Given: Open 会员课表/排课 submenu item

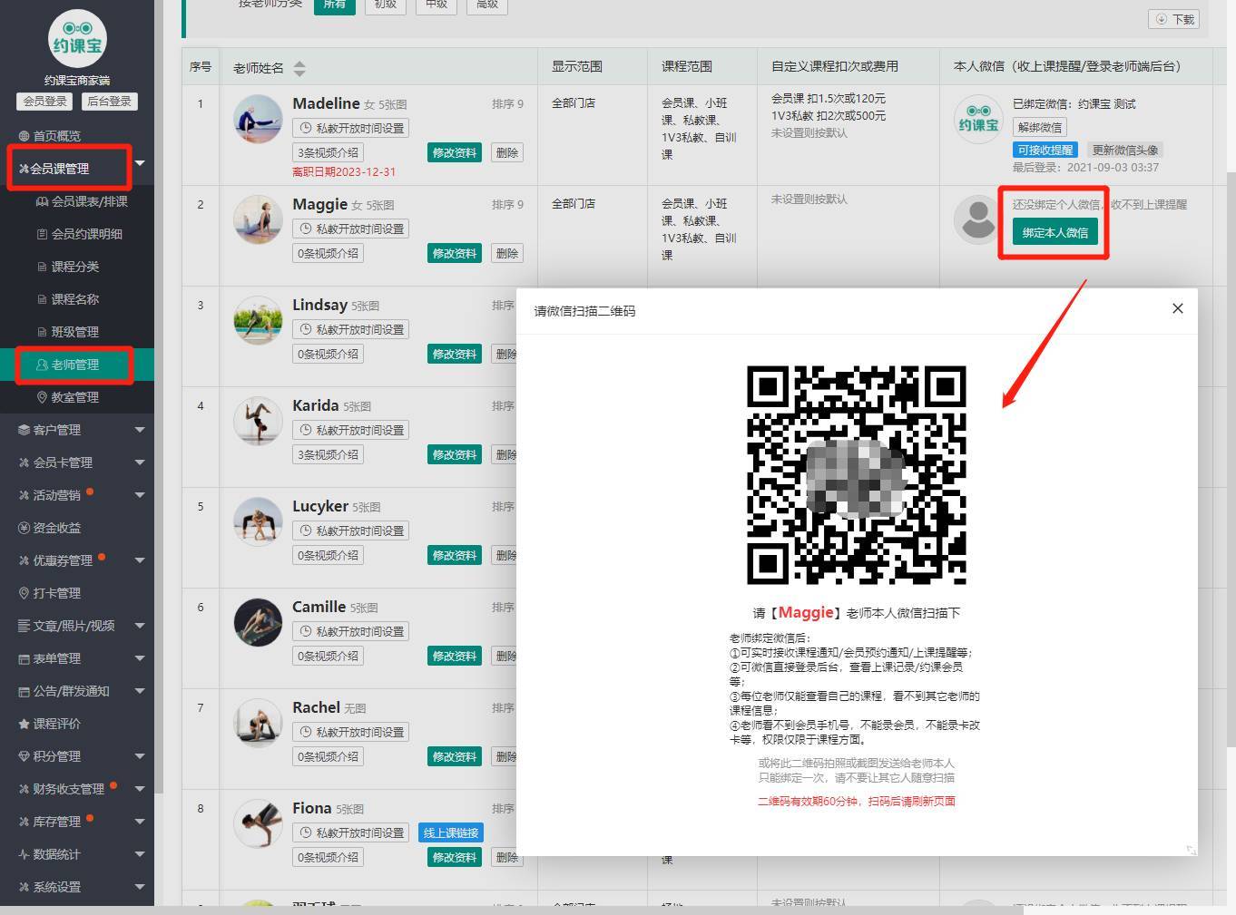Looking at the screenshot, I should point(82,201).
